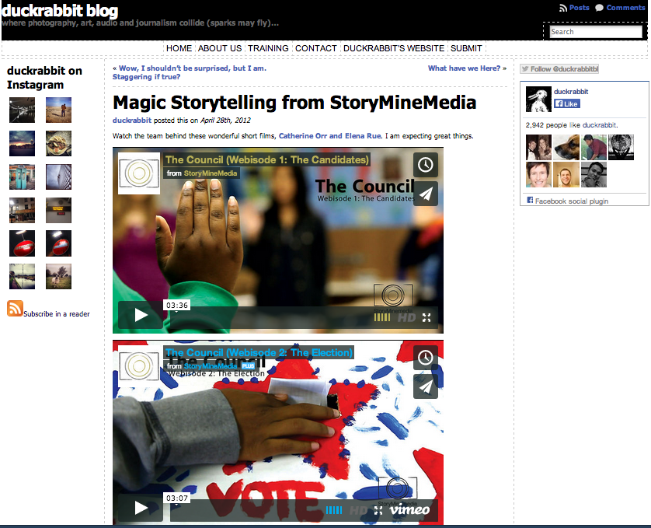
Task: Toggle HD on Webisode 1 video
Action: coord(406,317)
